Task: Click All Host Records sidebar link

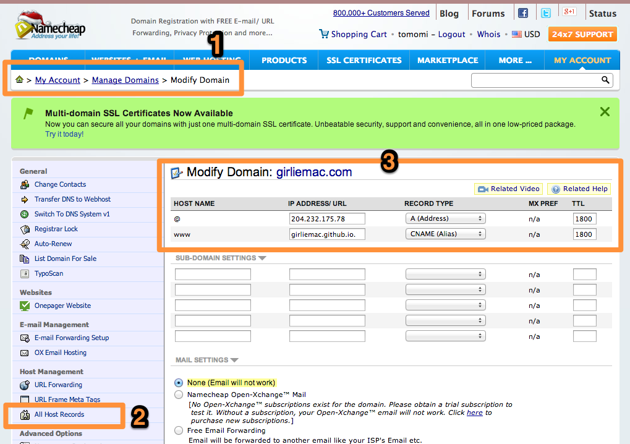Action: coord(59,414)
